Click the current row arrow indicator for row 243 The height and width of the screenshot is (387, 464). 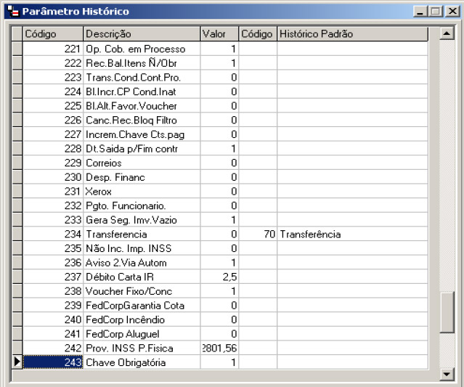click(17, 362)
